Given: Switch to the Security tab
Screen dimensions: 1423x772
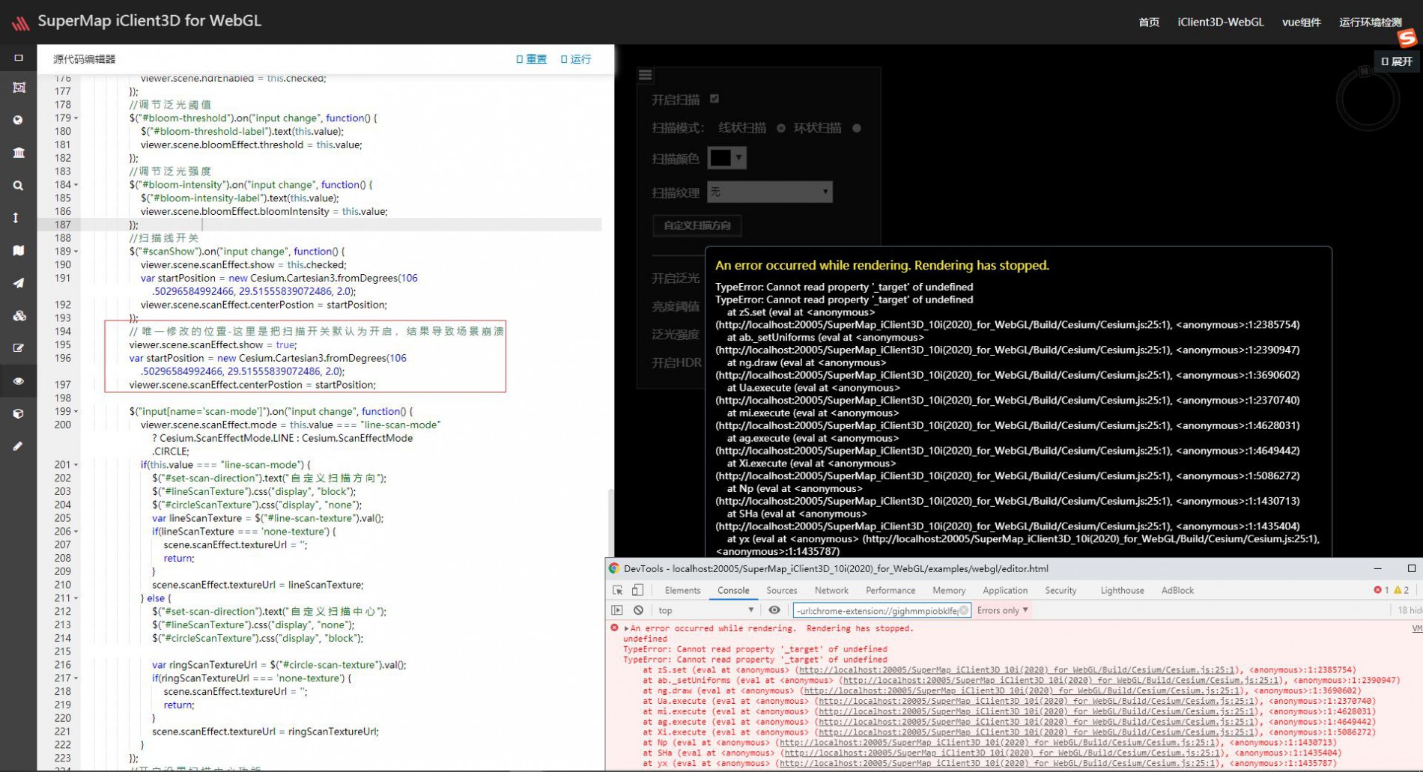Looking at the screenshot, I should [x=1061, y=590].
